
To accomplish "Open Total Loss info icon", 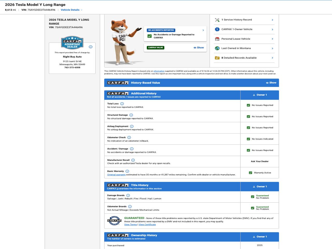I will pos(122,104).
